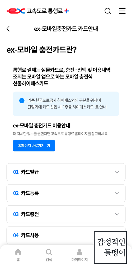Select the 검색 tab label
132x267 pixels.
[49, 260]
